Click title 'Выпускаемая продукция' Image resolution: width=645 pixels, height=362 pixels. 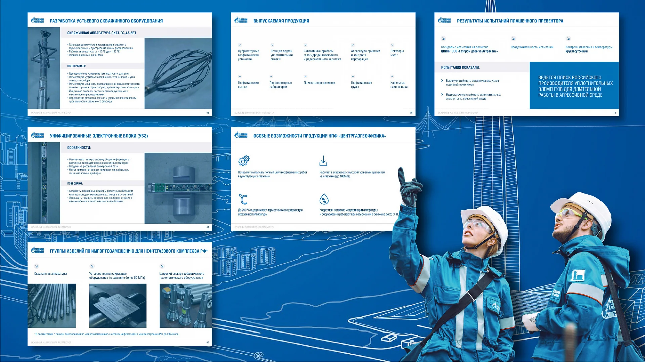(281, 21)
